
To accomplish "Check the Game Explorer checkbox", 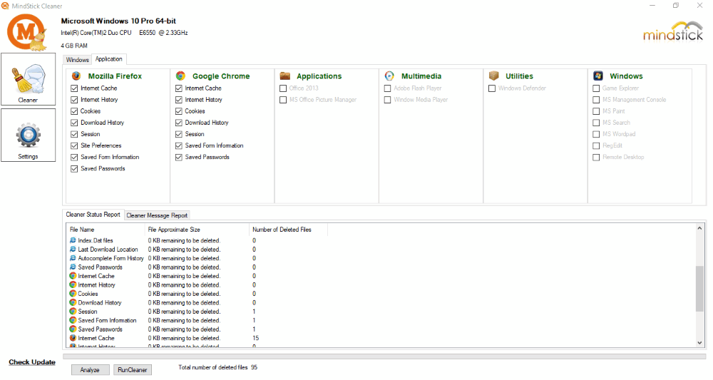I will tap(596, 88).
